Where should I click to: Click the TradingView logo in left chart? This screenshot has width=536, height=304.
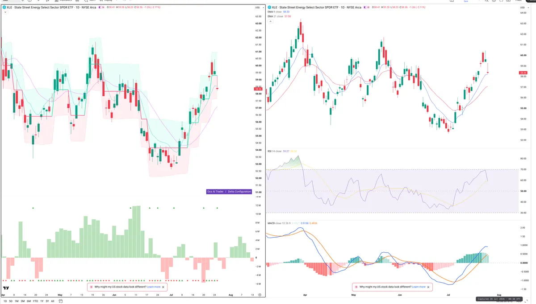click(7, 288)
